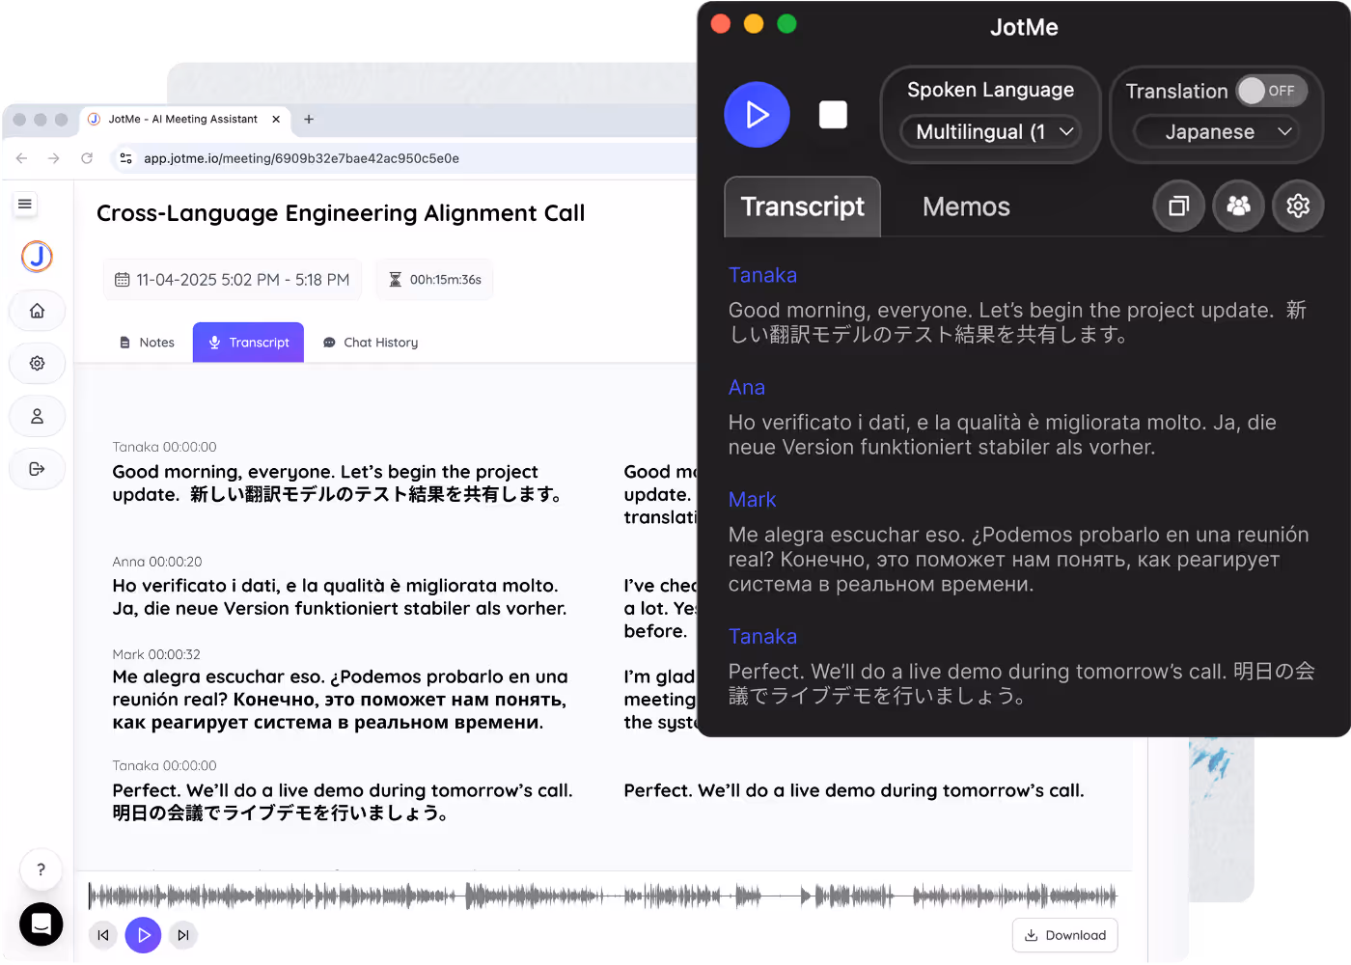The width and height of the screenshot is (1351, 965).
Task: Open JotMe settings with the gear icon
Action: (1298, 206)
